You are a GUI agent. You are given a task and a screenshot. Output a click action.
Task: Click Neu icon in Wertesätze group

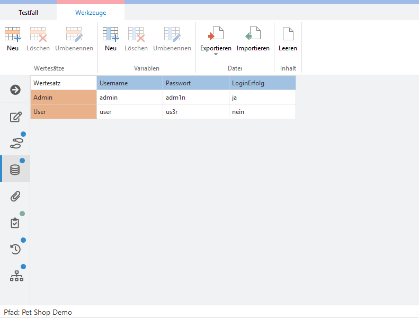(x=13, y=34)
